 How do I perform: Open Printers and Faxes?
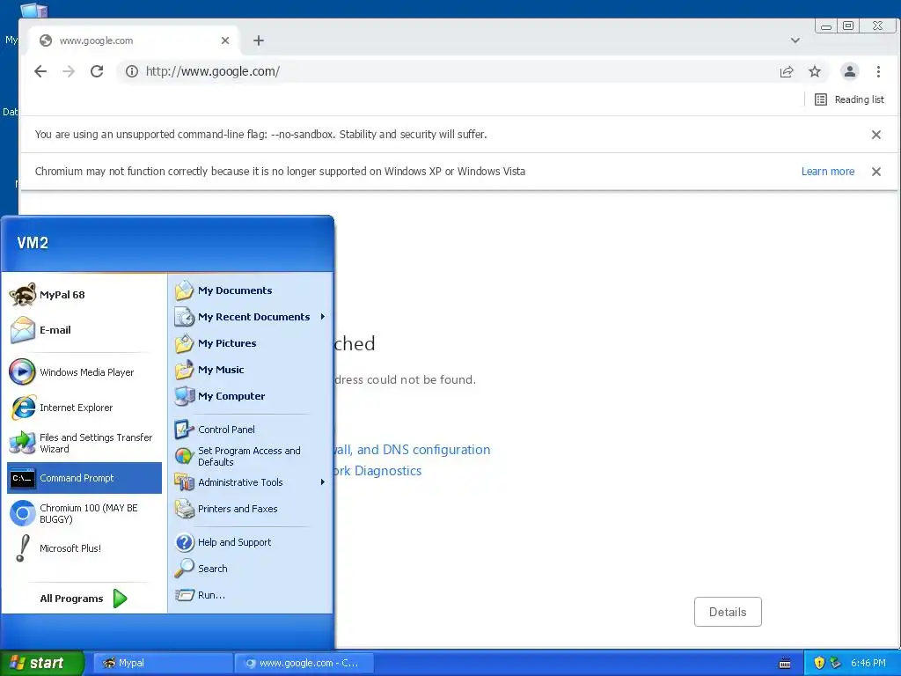[250, 509]
